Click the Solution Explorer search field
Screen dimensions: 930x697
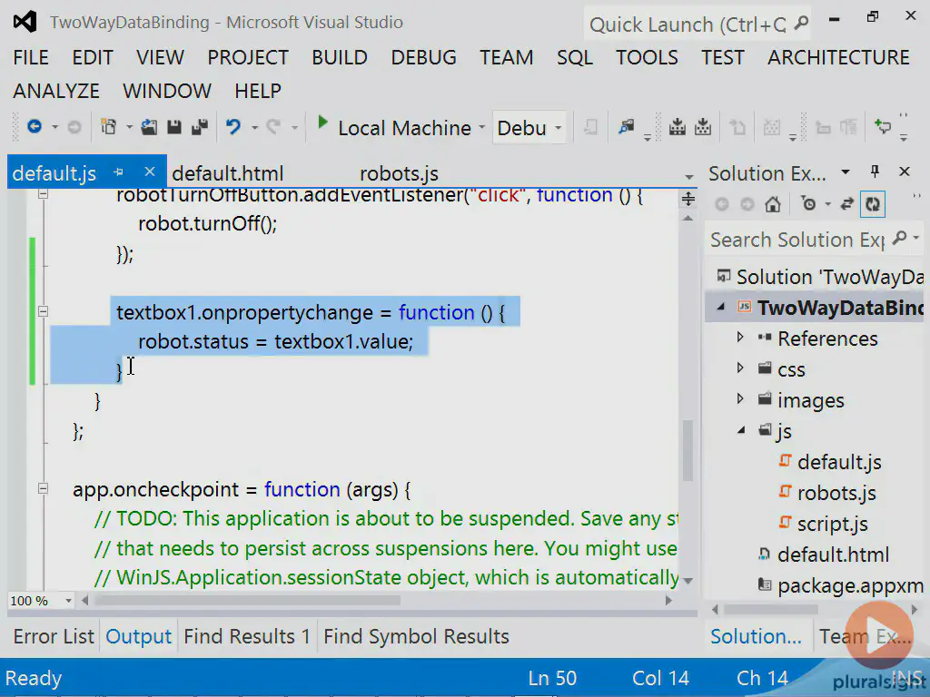pos(797,240)
